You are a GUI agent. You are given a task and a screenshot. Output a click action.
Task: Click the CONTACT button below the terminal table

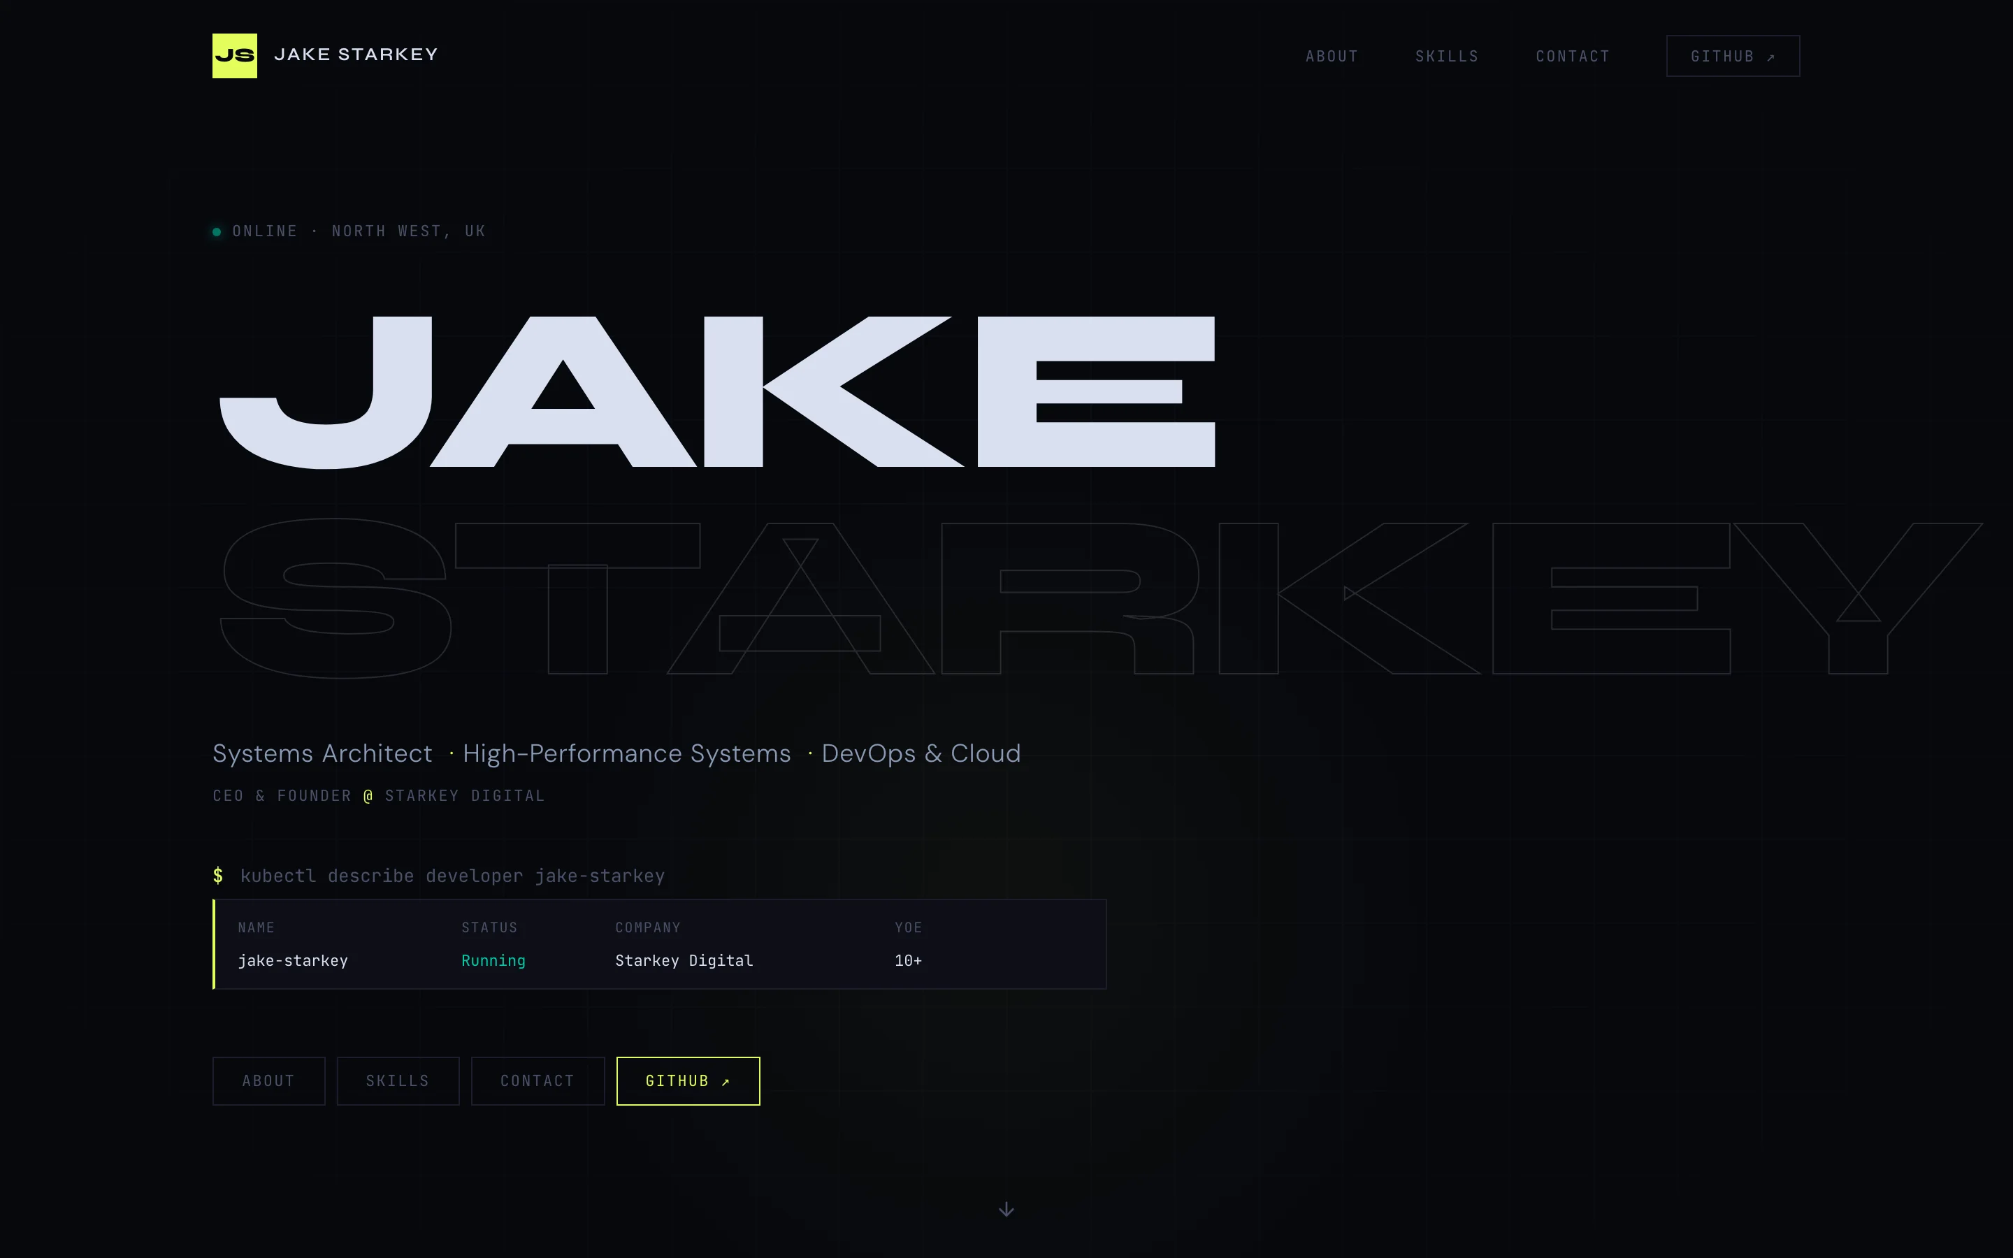537,1080
